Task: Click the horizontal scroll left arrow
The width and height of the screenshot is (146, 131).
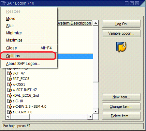Action: click(8, 117)
